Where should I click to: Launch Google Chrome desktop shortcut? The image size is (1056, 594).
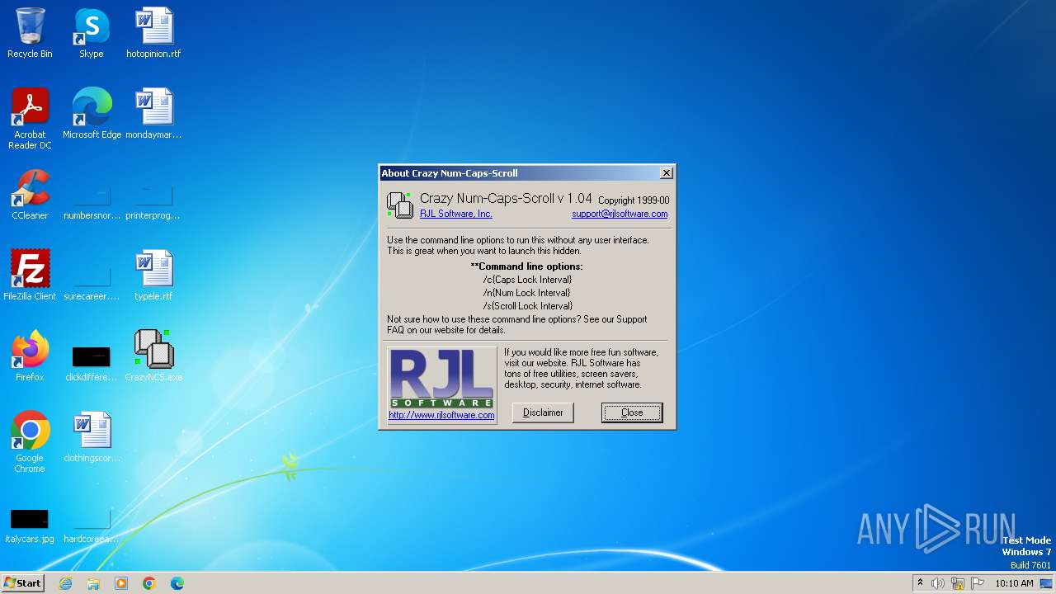[30, 442]
